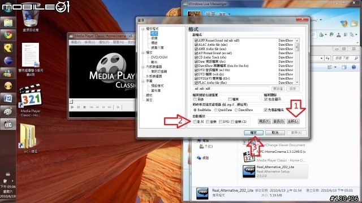Collapse the 字幕 tree node

pos(143,81)
